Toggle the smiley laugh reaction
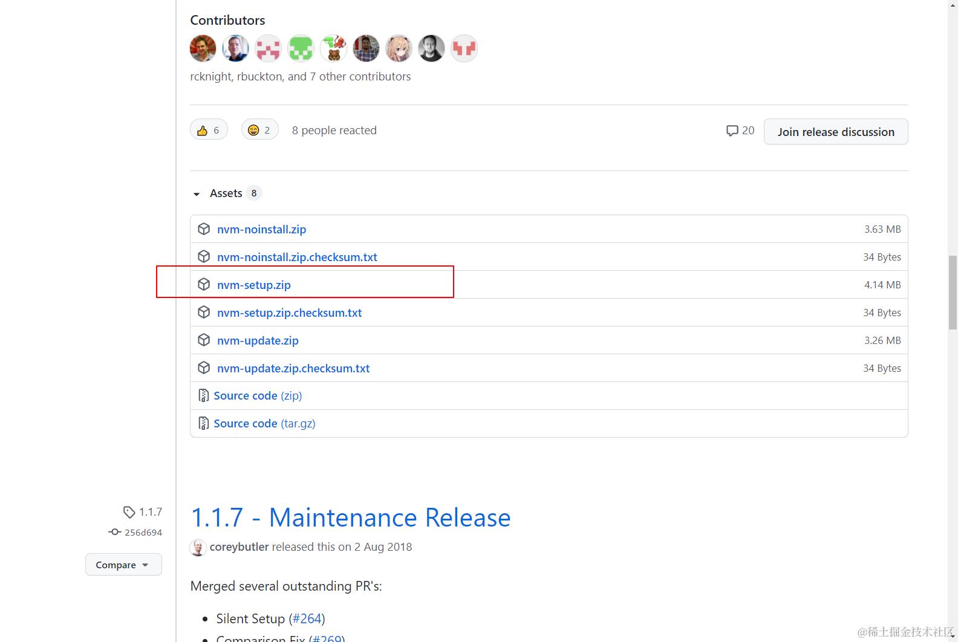 click(x=260, y=130)
